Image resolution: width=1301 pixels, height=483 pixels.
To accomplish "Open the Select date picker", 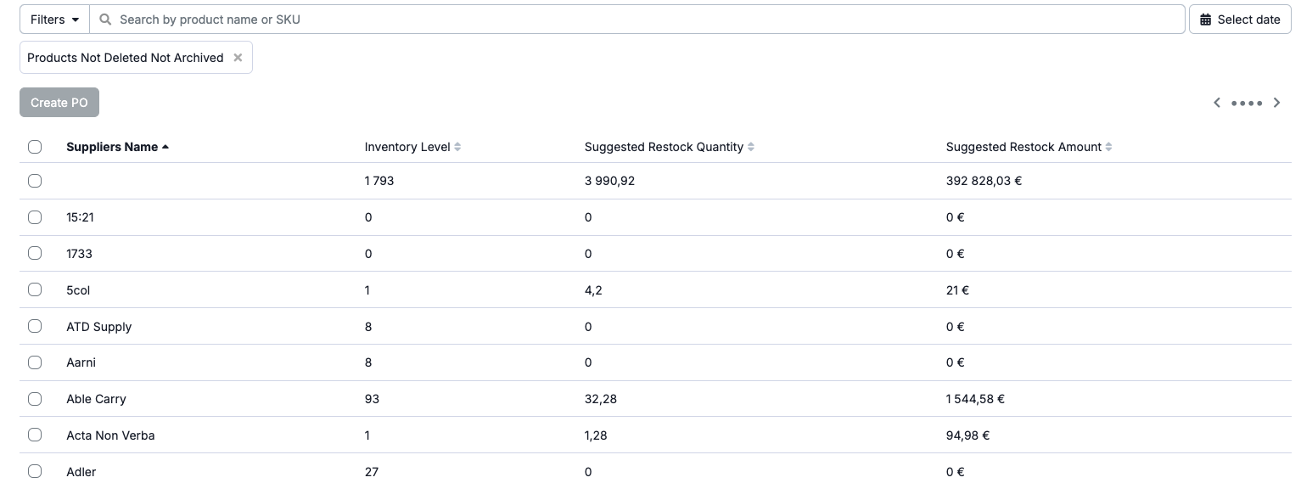I will click(1240, 20).
